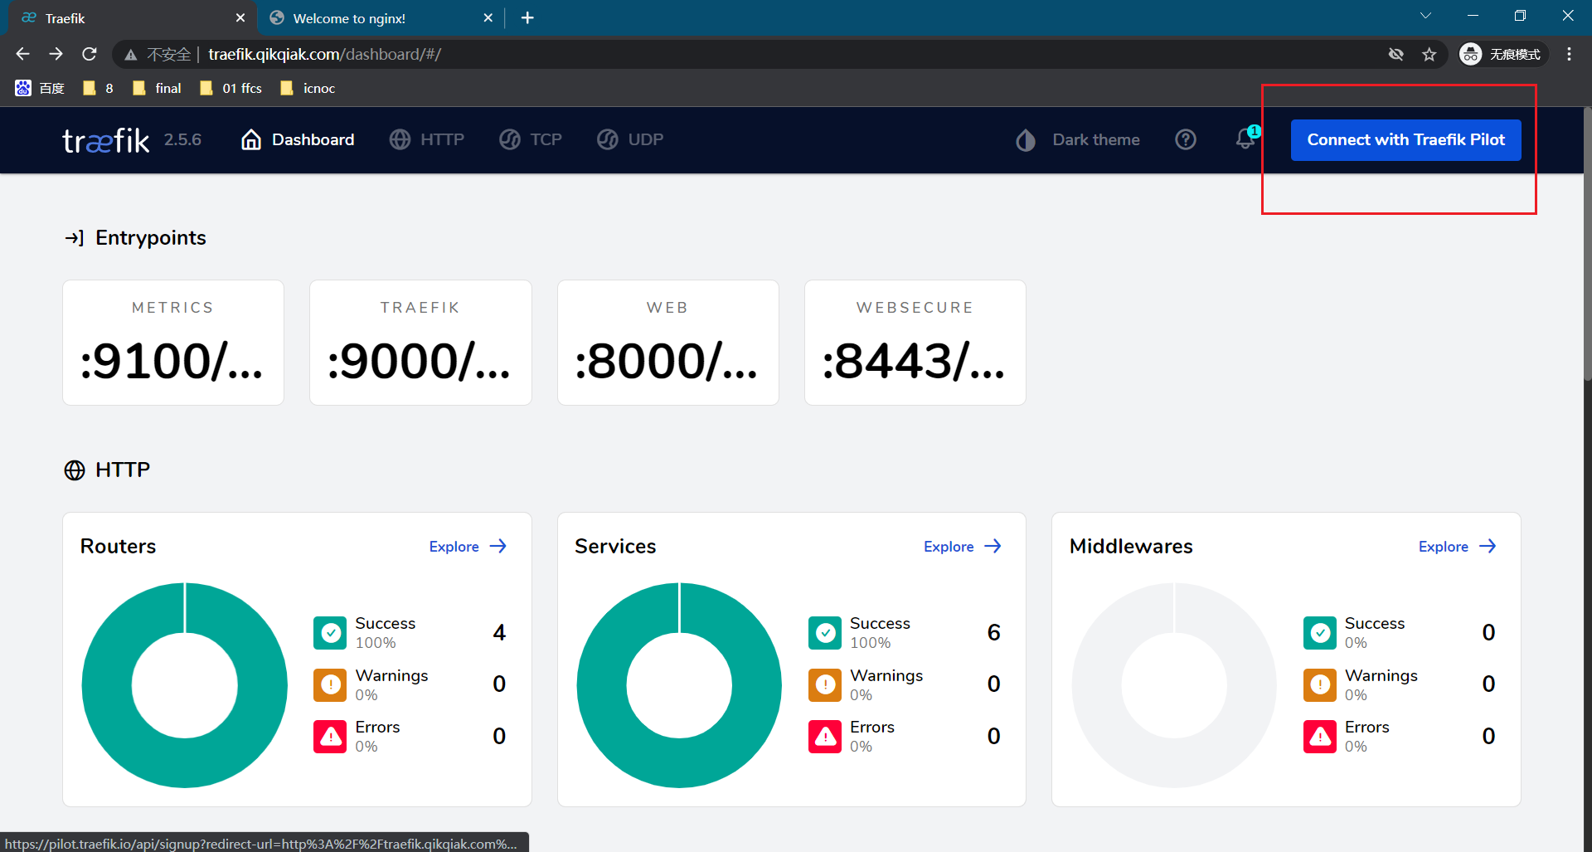Click Routers Success check icon
This screenshot has width=1592, height=852.
click(330, 633)
